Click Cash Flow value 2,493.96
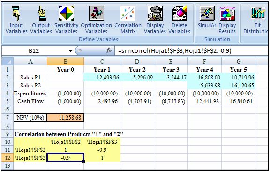The image size is (270, 172). coord(102,101)
